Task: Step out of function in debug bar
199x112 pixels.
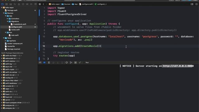Action: tap(62, 63)
